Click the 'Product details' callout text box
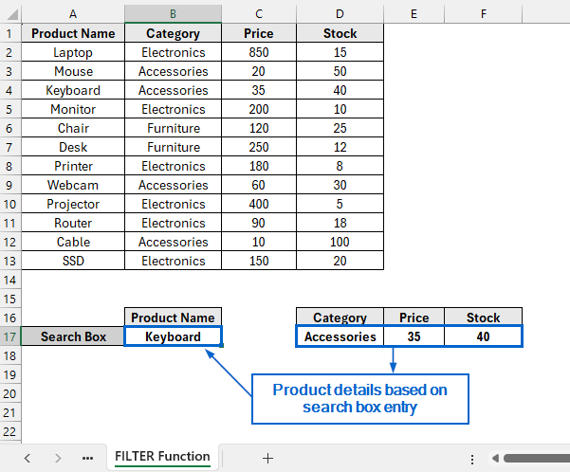Image resolution: width=570 pixels, height=472 pixels. [x=359, y=398]
